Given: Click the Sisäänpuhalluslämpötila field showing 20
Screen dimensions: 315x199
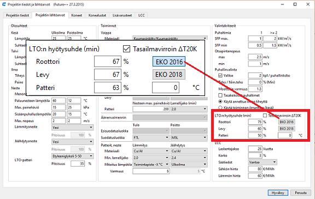Looking at the screenshot, I should coord(59,114).
